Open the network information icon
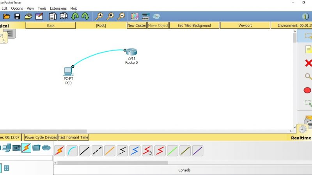The width and height of the screenshot is (312, 175). pos(305,16)
